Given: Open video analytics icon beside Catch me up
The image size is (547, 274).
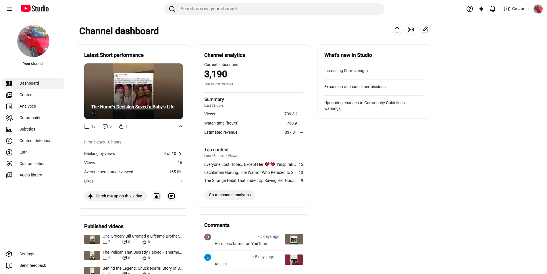Looking at the screenshot, I should coord(157,196).
